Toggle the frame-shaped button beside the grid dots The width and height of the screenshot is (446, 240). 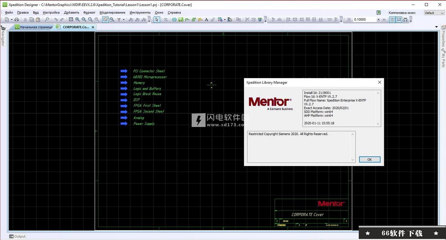click(399, 20)
